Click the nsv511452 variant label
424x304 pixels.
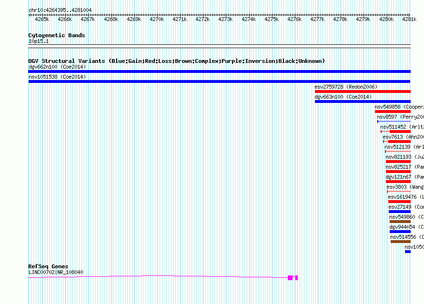(x=402, y=127)
